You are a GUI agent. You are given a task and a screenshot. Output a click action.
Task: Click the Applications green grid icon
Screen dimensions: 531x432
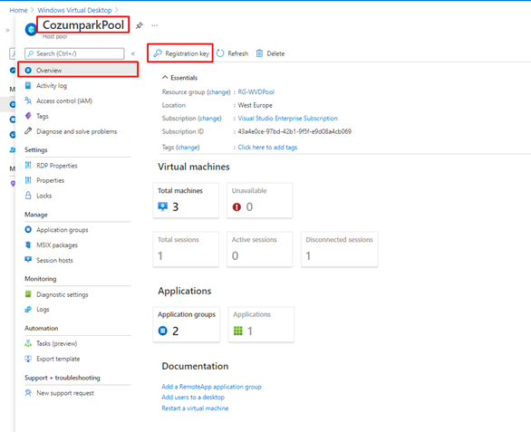[x=238, y=331]
